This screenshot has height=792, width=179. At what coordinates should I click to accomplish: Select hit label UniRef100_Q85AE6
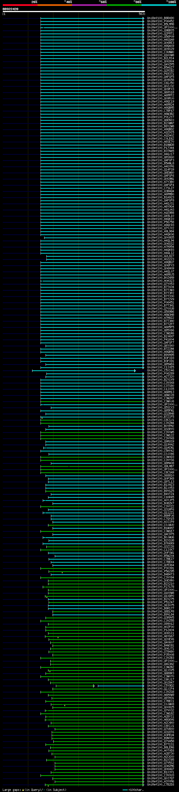point(161,364)
